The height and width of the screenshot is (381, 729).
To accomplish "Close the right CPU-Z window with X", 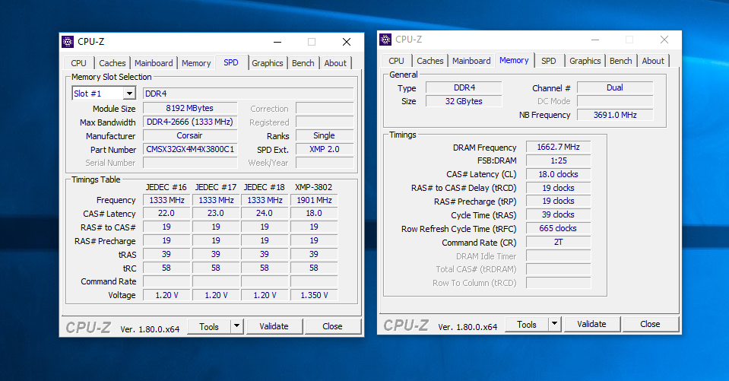I will (x=664, y=40).
